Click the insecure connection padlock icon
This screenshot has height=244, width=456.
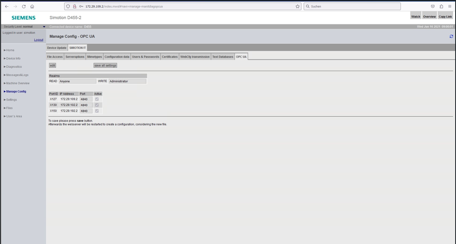click(75, 6)
